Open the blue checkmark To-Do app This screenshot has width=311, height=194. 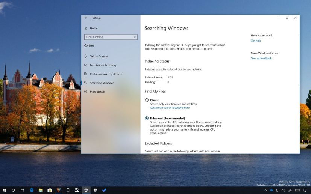coord(104,191)
